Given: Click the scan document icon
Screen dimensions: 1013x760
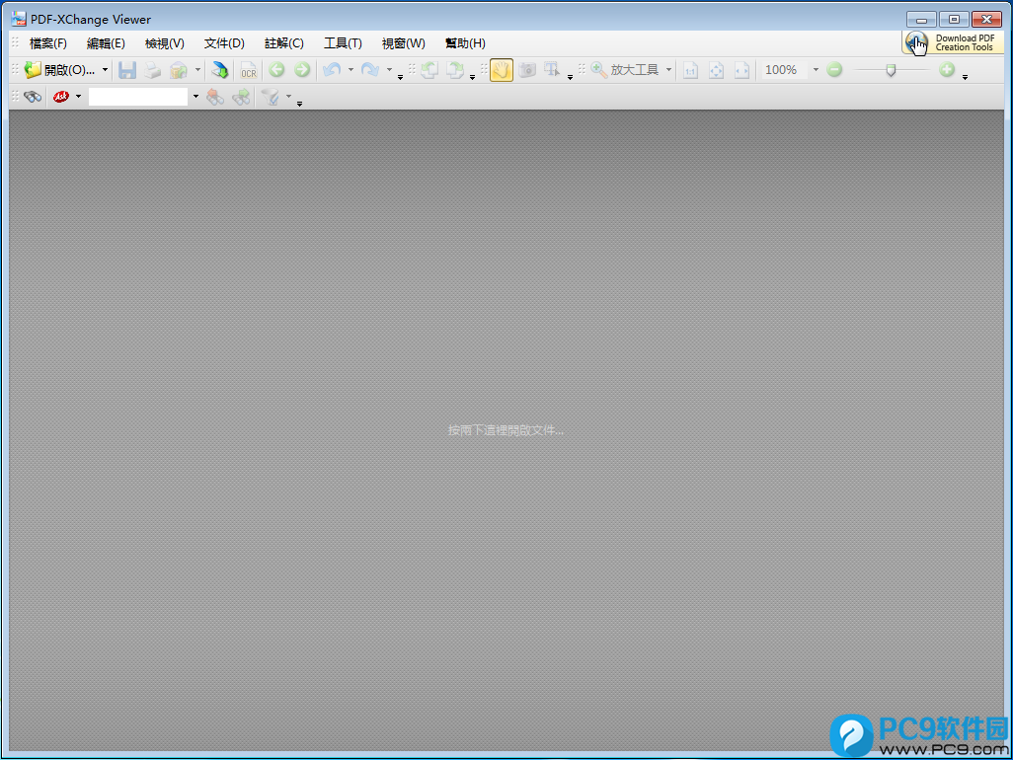Looking at the screenshot, I should click(219, 70).
